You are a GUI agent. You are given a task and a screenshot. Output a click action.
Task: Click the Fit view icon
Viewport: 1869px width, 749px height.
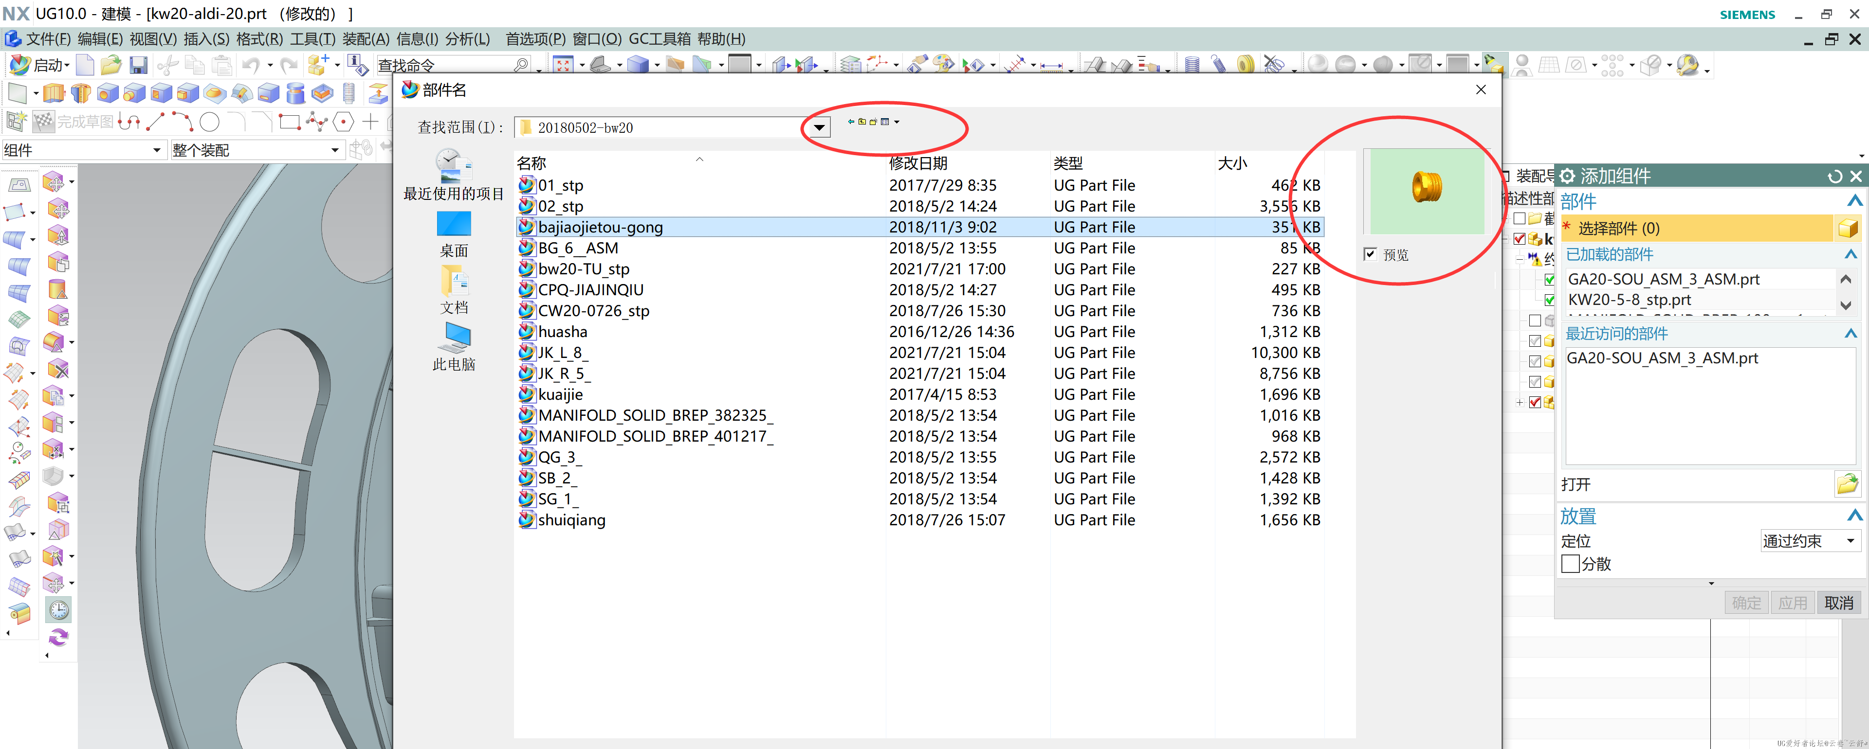pyautogui.click(x=562, y=65)
